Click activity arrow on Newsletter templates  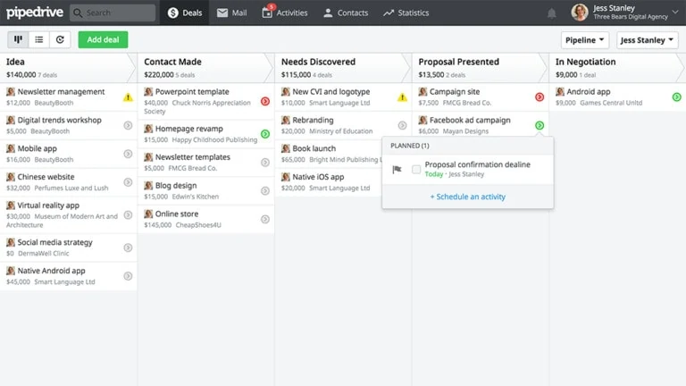265,163
